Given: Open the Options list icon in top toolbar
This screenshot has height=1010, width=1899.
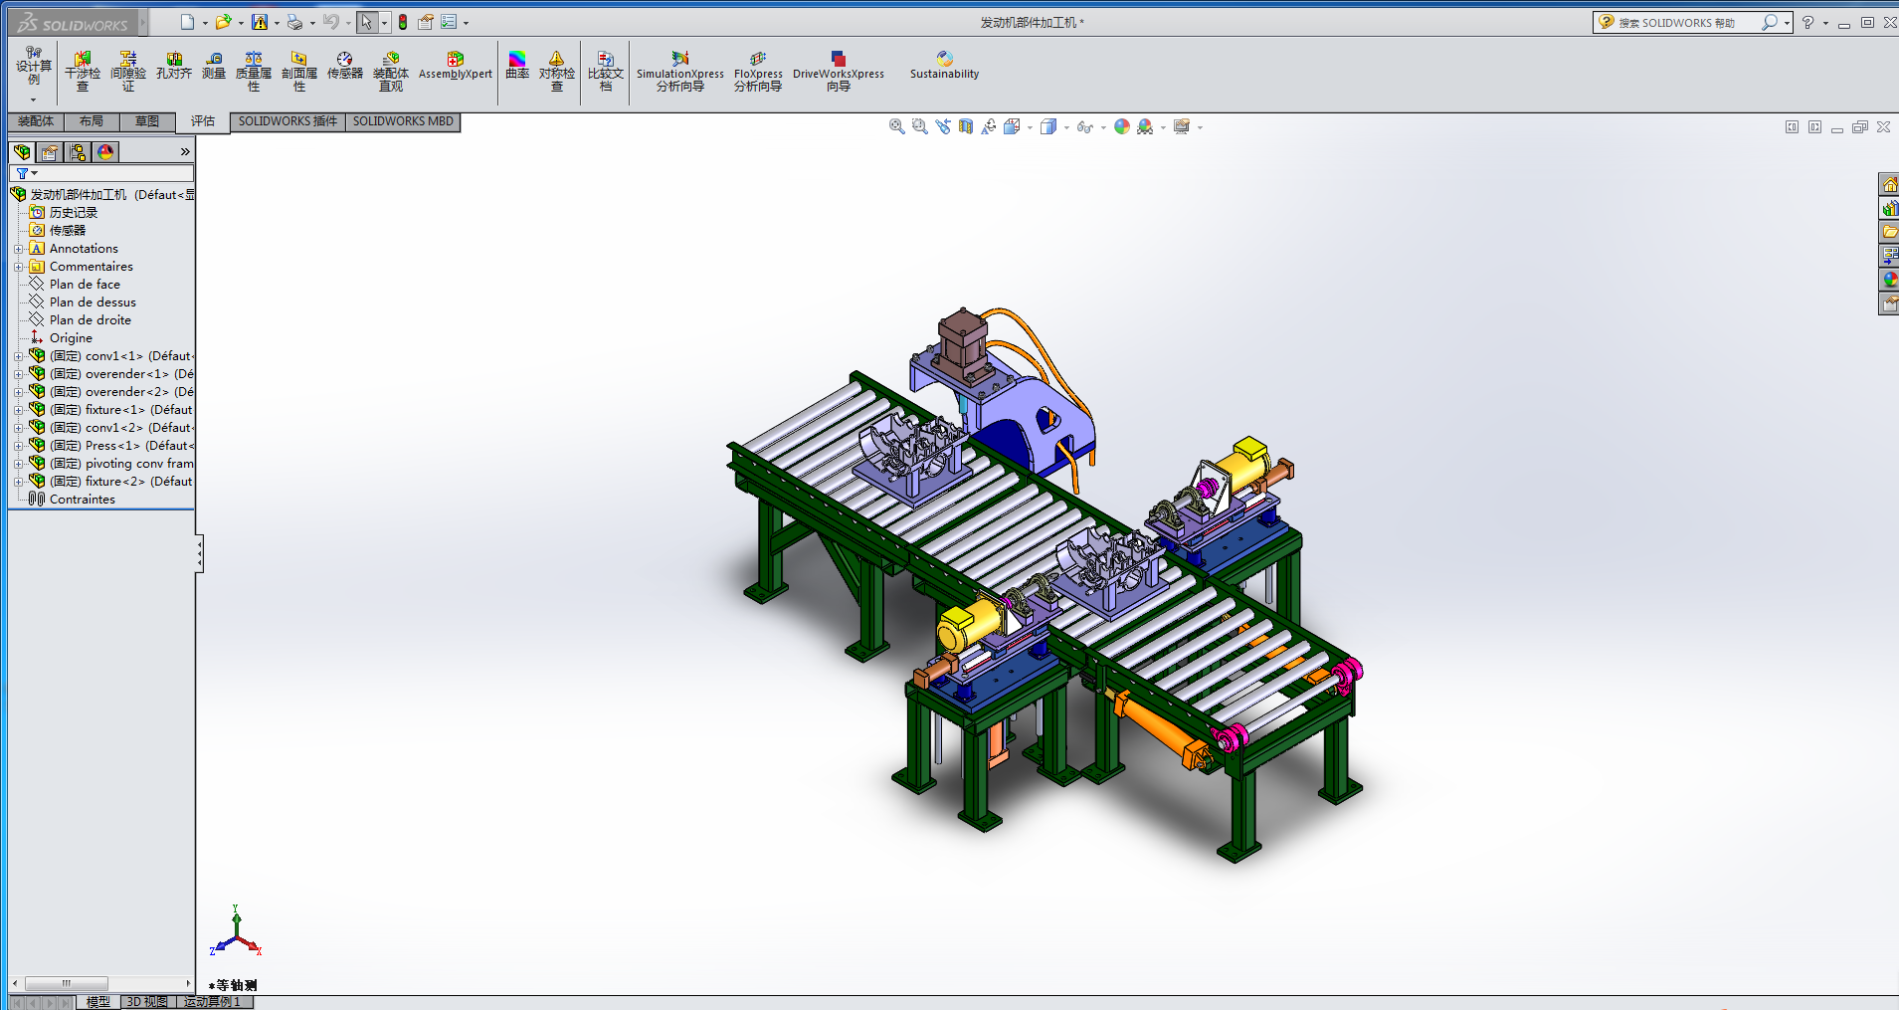Looking at the screenshot, I should [449, 22].
